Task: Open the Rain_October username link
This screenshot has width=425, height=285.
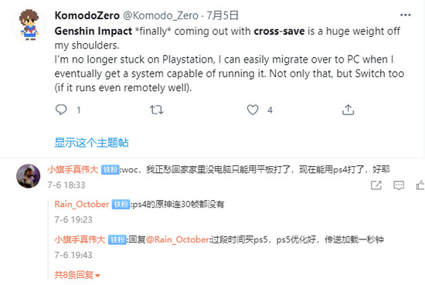Action: tap(82, 204)
